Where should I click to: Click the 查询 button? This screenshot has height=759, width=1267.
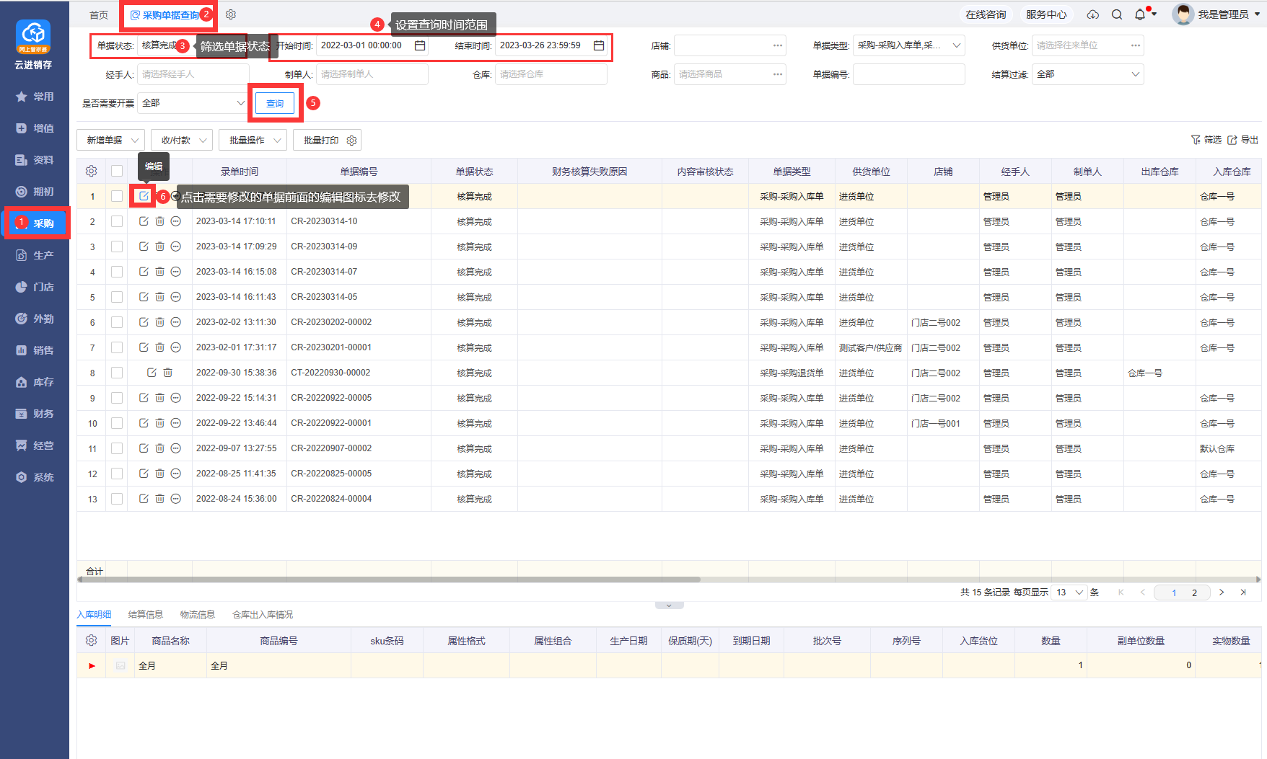coord(275,104)
